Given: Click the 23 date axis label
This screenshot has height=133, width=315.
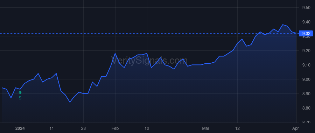Looking at the screenshot, I should [x=83, y=128].
